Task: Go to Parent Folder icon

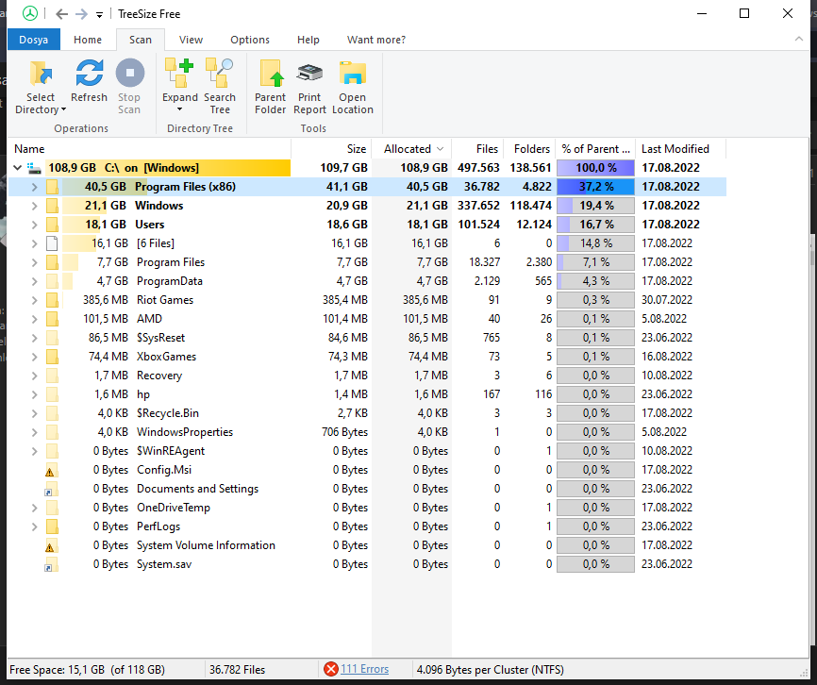Action: [x=271, y=73]
